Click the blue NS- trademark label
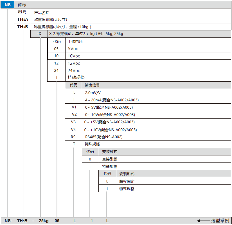 [x=8, y=5]
